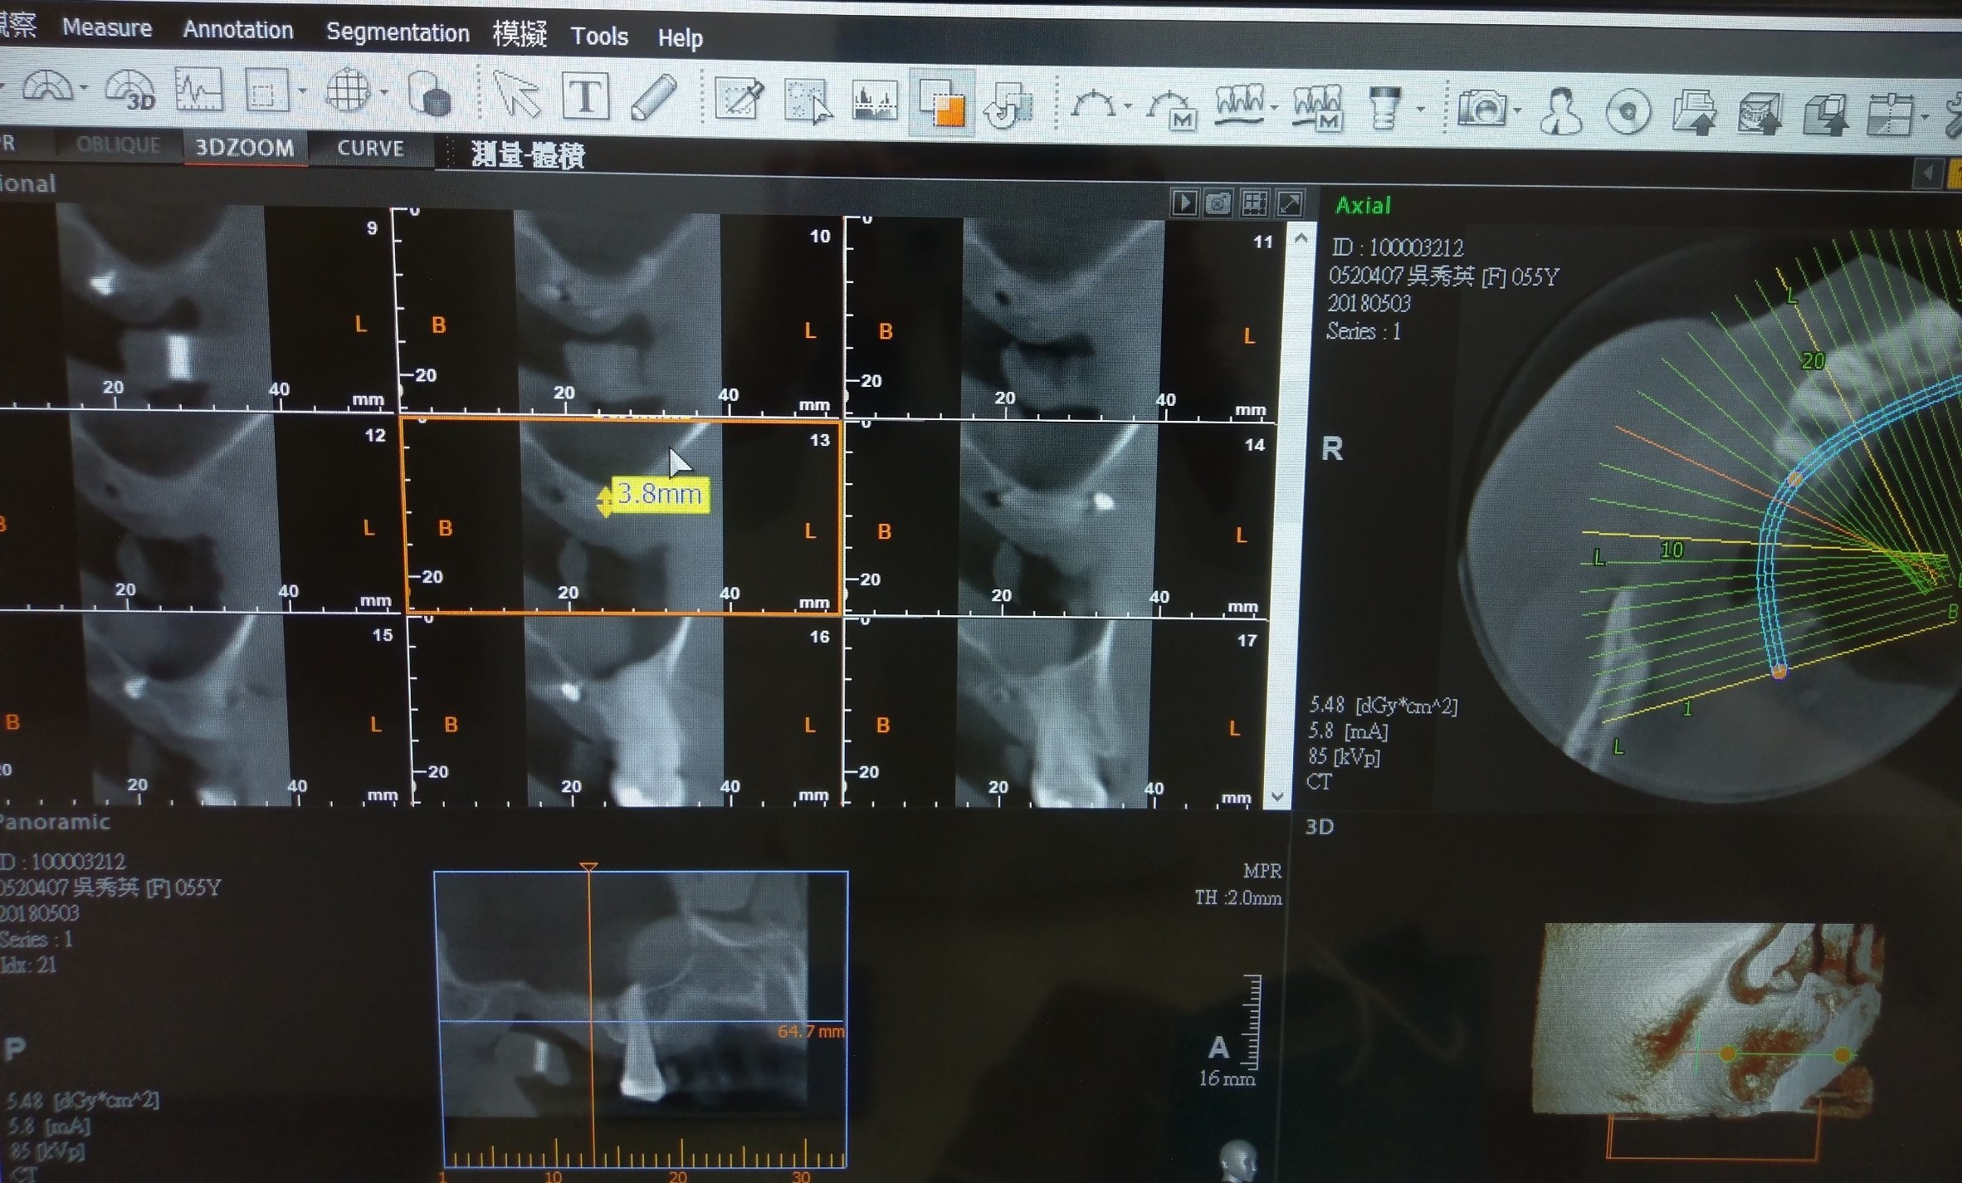This screenshot has width=1962, height=1183.
Task: Select the arrow pointer tool
Action: [516, 95]
